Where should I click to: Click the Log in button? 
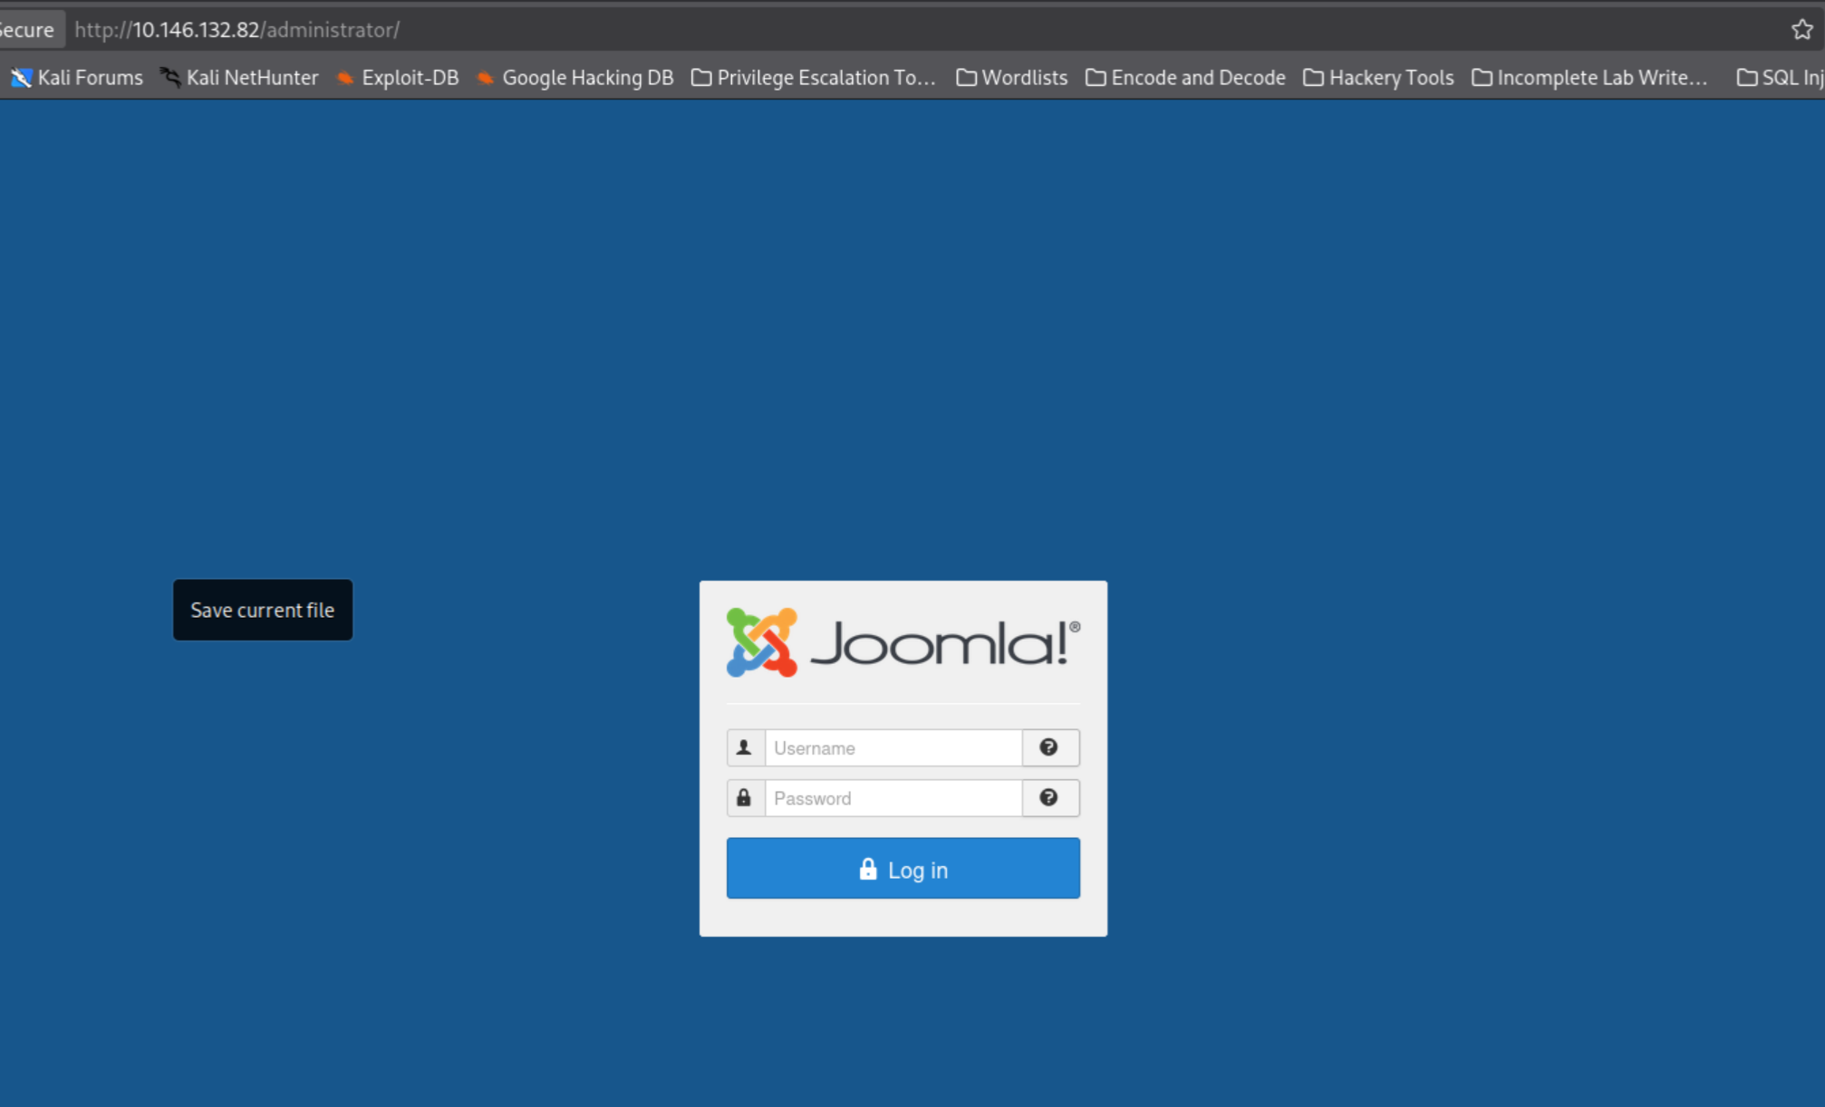903,868
